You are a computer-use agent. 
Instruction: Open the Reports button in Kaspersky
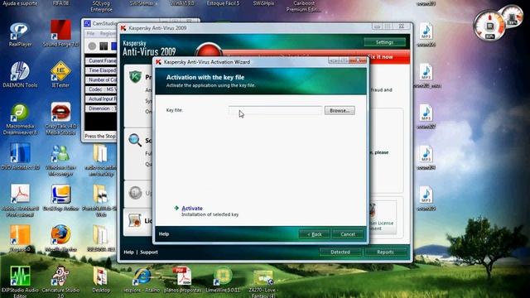click(x=385, y=252)
